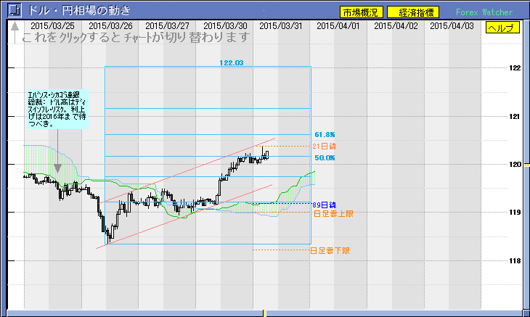The image size is (530, 317).
Task: Click the ドル・円相場の動き title
Action: pyautogui.click(x=78, y=10)
